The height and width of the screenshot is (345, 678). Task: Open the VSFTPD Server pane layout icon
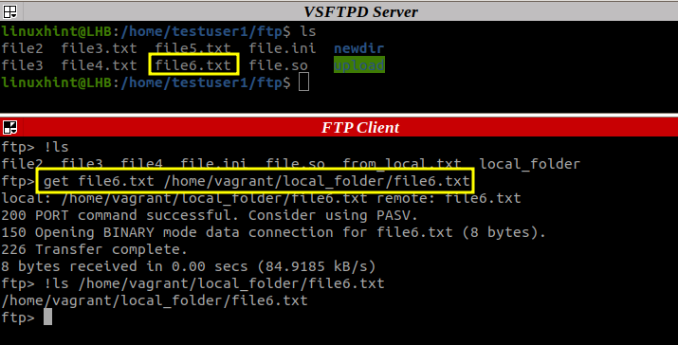[x=9, y=11]
